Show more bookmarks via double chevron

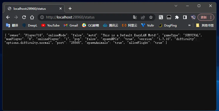[189, 25]
